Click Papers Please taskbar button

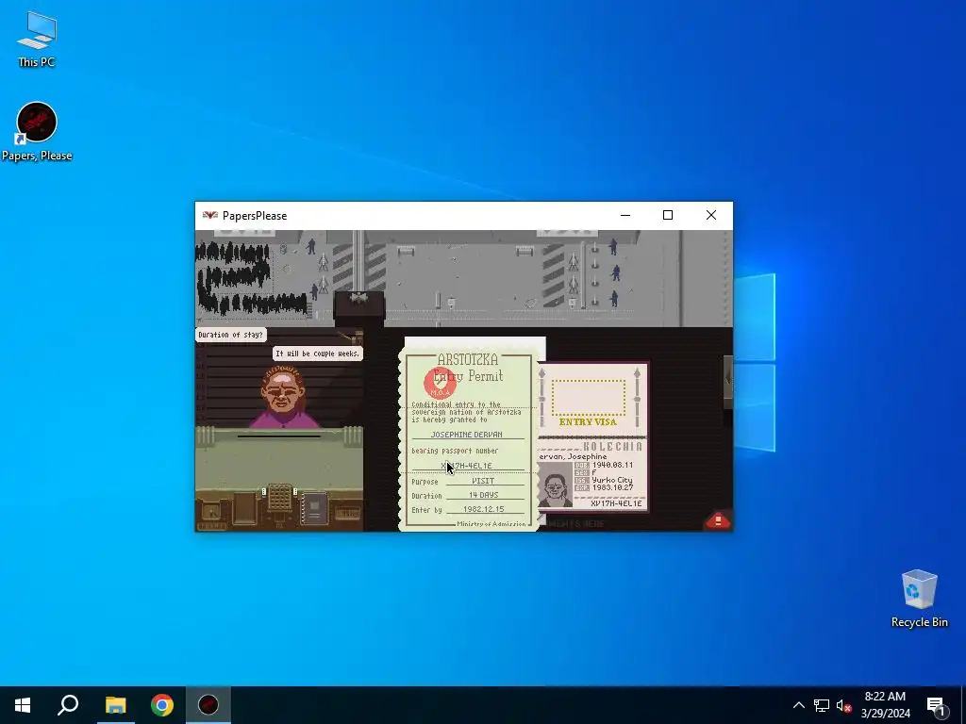tap(208, 705)
